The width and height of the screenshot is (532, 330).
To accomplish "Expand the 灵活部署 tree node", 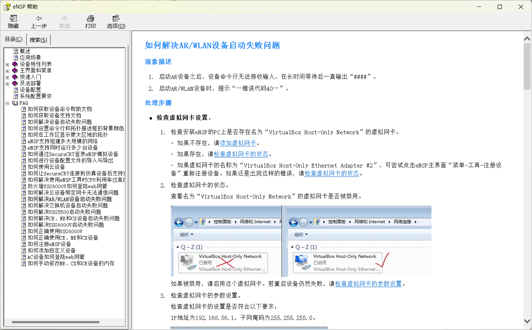I will 7,84.
